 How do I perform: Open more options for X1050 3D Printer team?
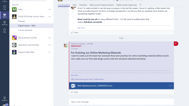(x=50, y=17)
